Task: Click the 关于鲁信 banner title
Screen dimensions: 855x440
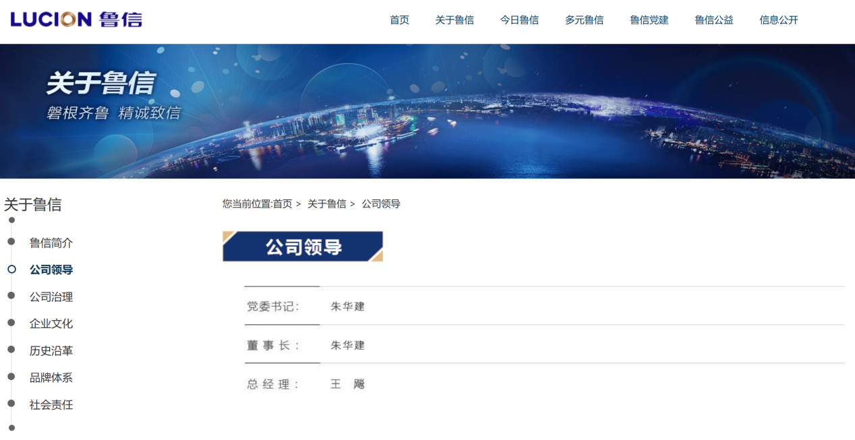Action: [x=100, y=84]
